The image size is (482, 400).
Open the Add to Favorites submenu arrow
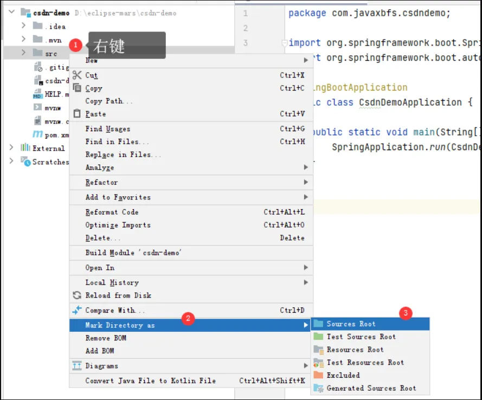tap(306, 197)
